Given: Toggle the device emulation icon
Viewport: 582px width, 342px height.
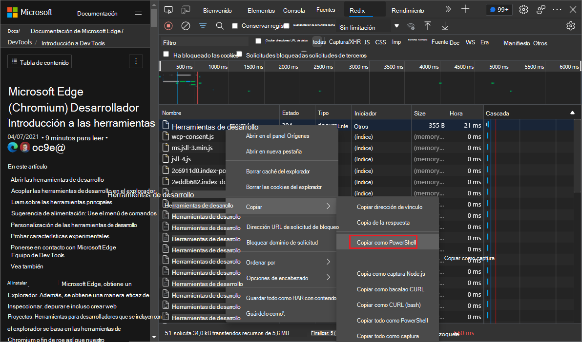Looking at the screenshot, I should tap(185, 9).
